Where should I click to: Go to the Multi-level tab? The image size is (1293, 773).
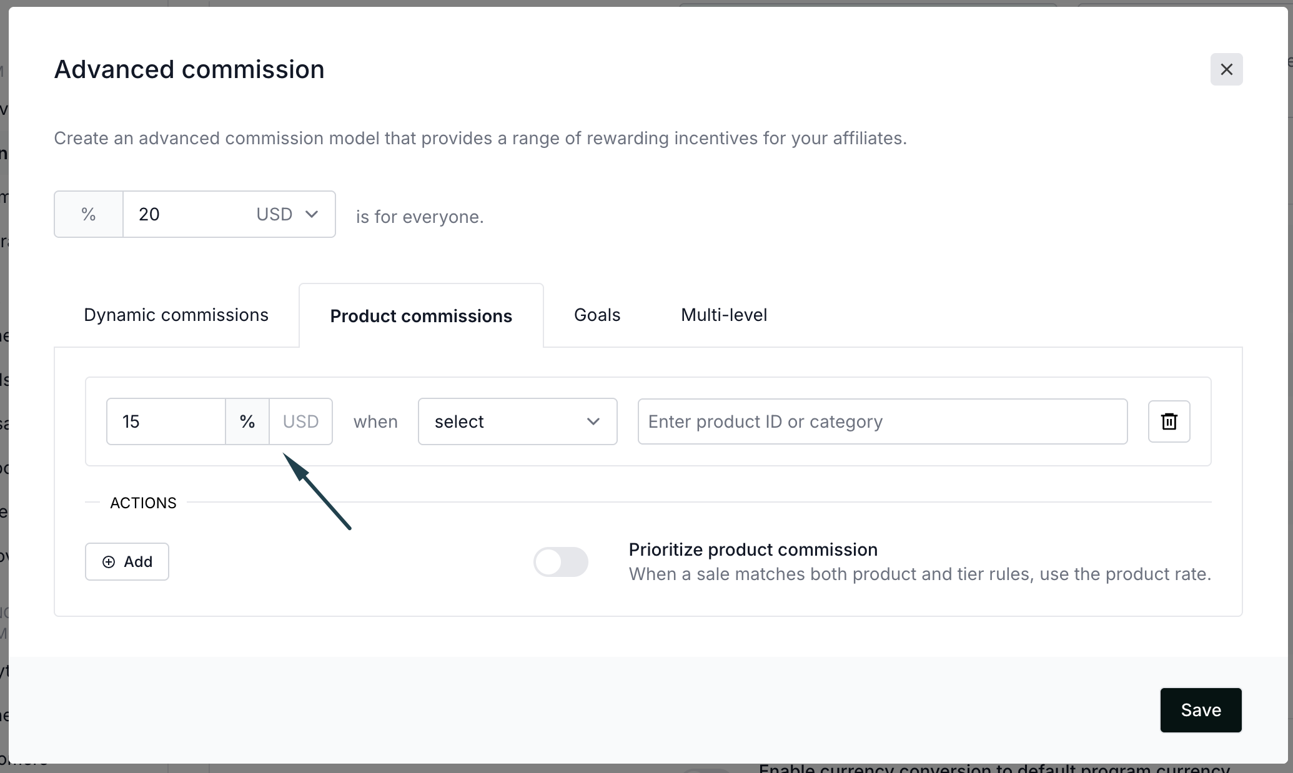724,315
